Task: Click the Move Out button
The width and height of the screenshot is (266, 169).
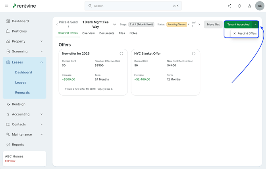Action: coord(213,25)
